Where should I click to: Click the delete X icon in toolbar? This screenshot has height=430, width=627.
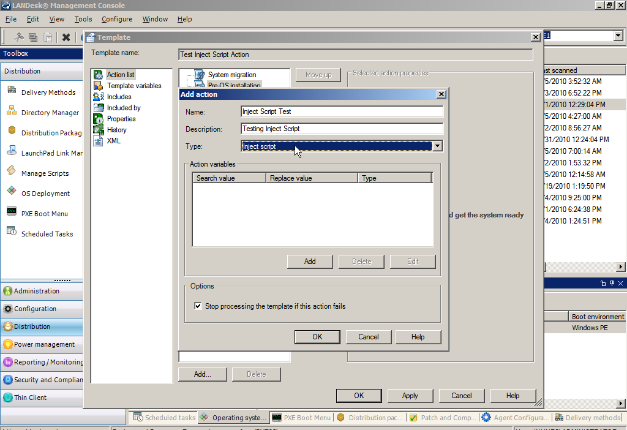point(66,37)
